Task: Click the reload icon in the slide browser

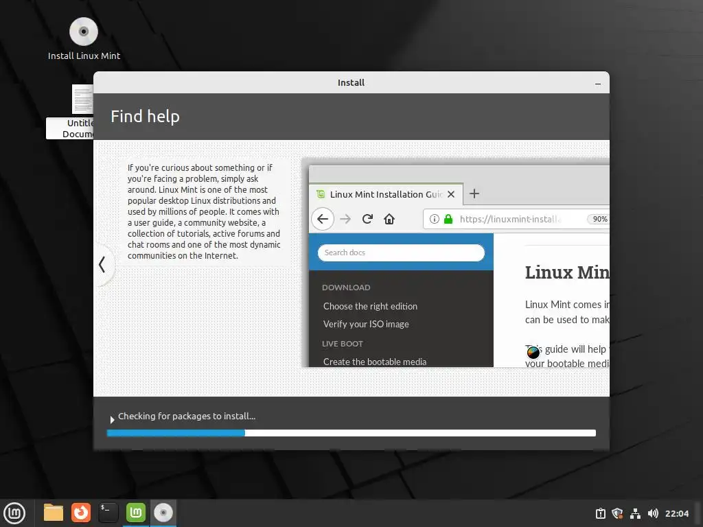Action: click(x=368, y=219)
